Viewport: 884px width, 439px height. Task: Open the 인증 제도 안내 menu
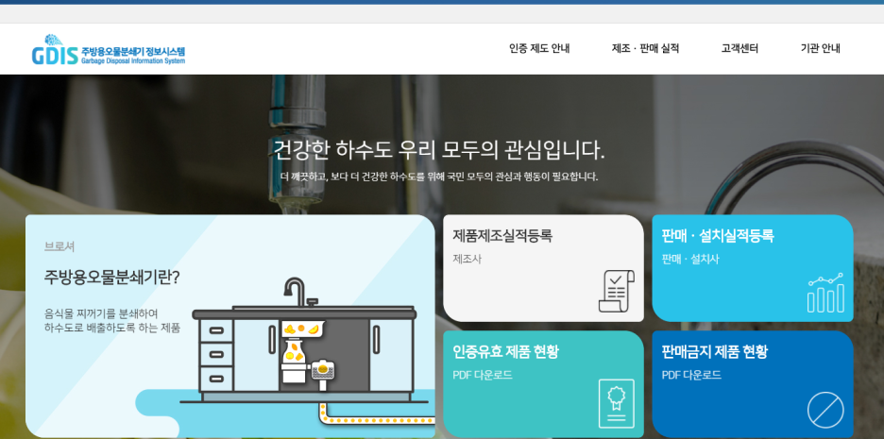click(x=539, y=48)
